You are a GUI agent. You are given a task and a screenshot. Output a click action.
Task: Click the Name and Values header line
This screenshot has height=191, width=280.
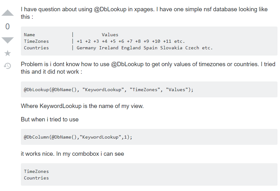point(71,35)
